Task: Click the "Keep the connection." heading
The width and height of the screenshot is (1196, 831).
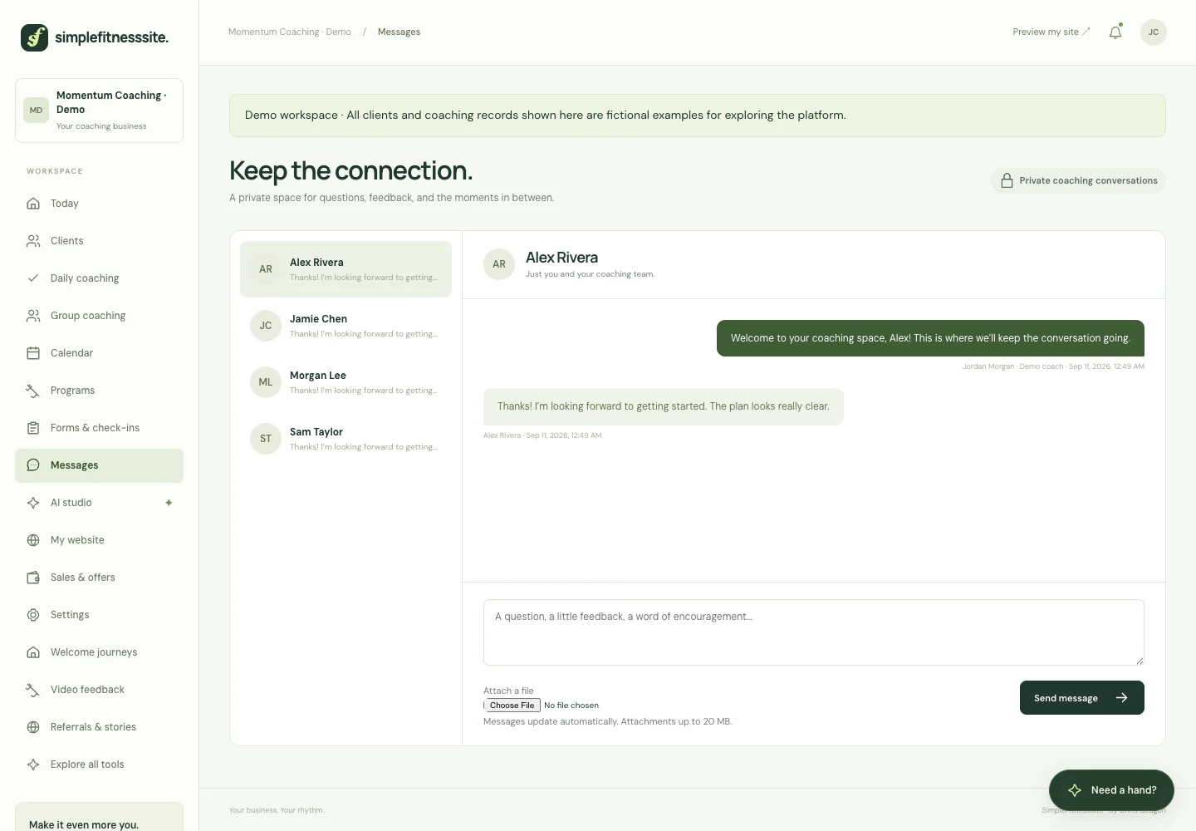Action: point(350,170)
